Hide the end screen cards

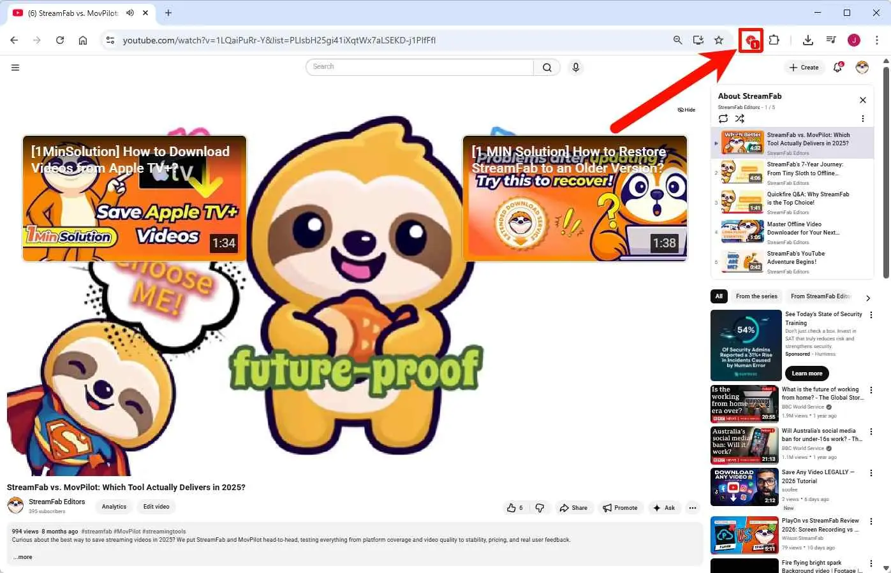pyautogui.click(x=686, y=110)
